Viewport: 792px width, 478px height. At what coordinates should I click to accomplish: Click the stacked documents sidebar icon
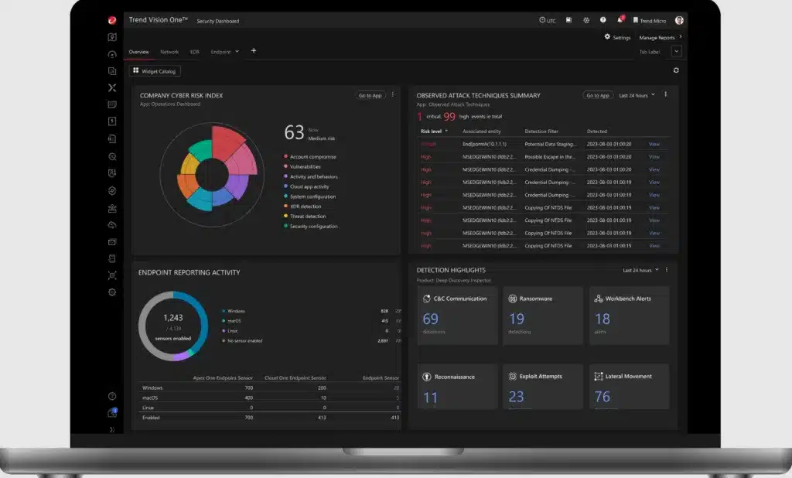coord(112,70)
